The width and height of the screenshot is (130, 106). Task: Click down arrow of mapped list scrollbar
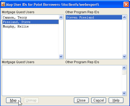click(124, 93)
